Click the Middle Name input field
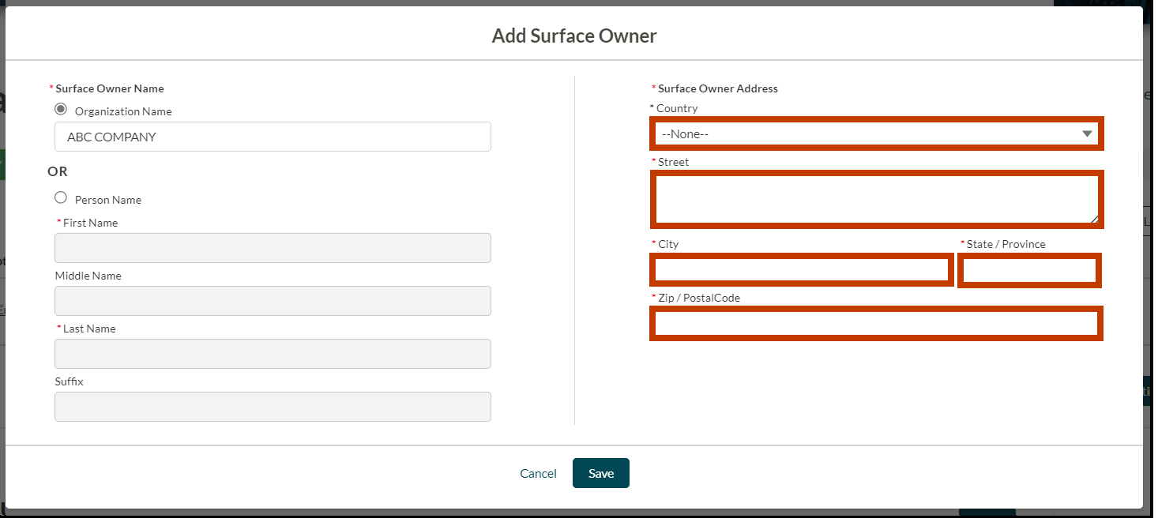Viewport: 1158px width, 522px height. click(x=272, y=300)
